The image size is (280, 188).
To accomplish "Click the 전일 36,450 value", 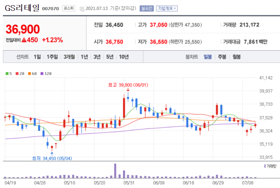I will [114, 25].
